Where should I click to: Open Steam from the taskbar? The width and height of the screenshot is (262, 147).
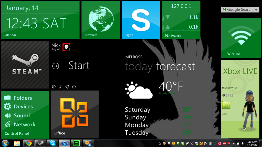click(41, 143)
